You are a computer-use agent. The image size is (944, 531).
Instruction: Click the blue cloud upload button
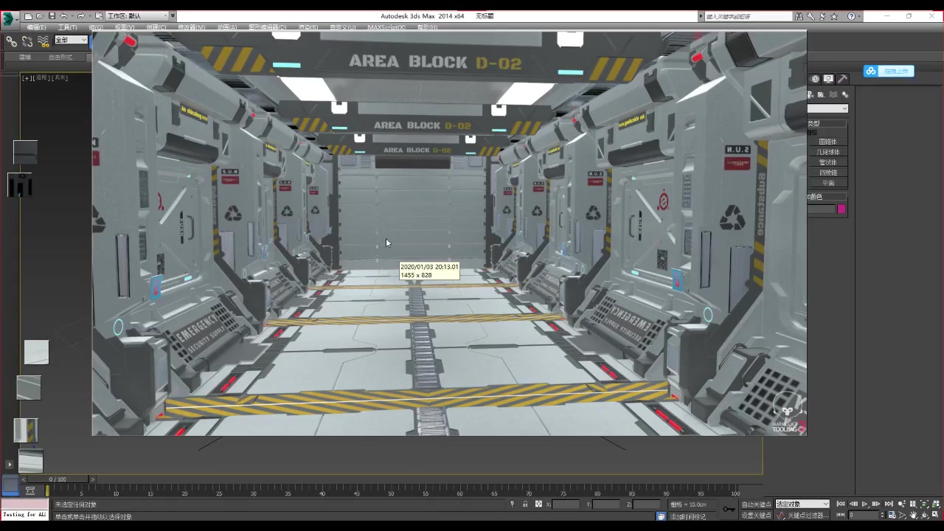coord(889,71)
